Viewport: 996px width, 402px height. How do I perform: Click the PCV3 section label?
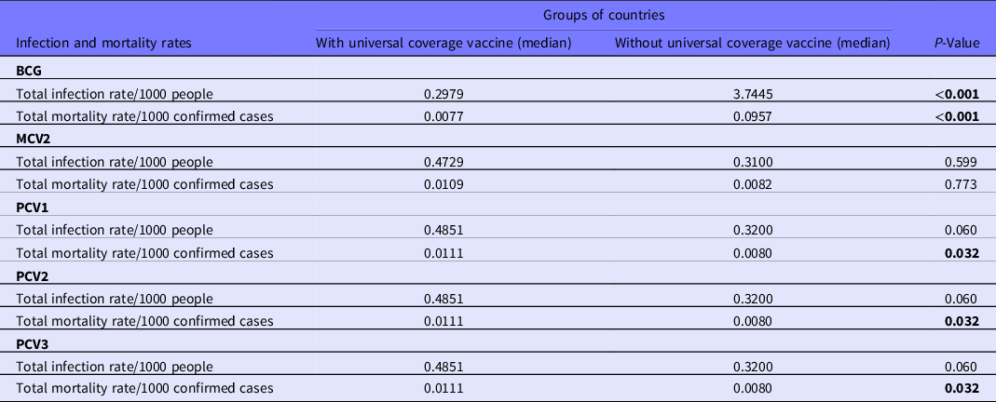click(x=34, y=344)
